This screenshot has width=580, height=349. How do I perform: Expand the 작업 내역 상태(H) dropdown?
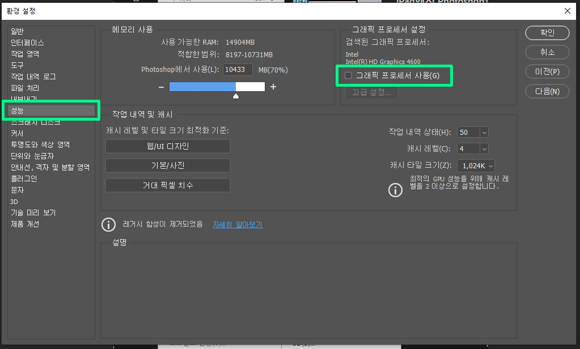pyautogui.click(x=484, y=133)
